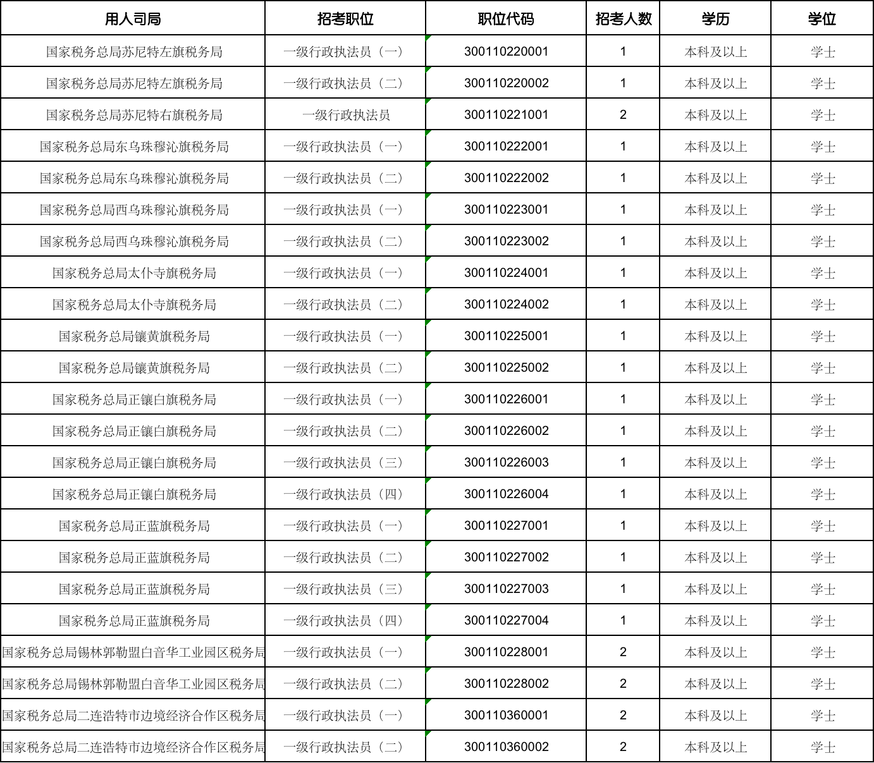Select the 用人司局 column header
Viewport: 874px width, 763px height.
pyautogui.click(x=133, y=19)
